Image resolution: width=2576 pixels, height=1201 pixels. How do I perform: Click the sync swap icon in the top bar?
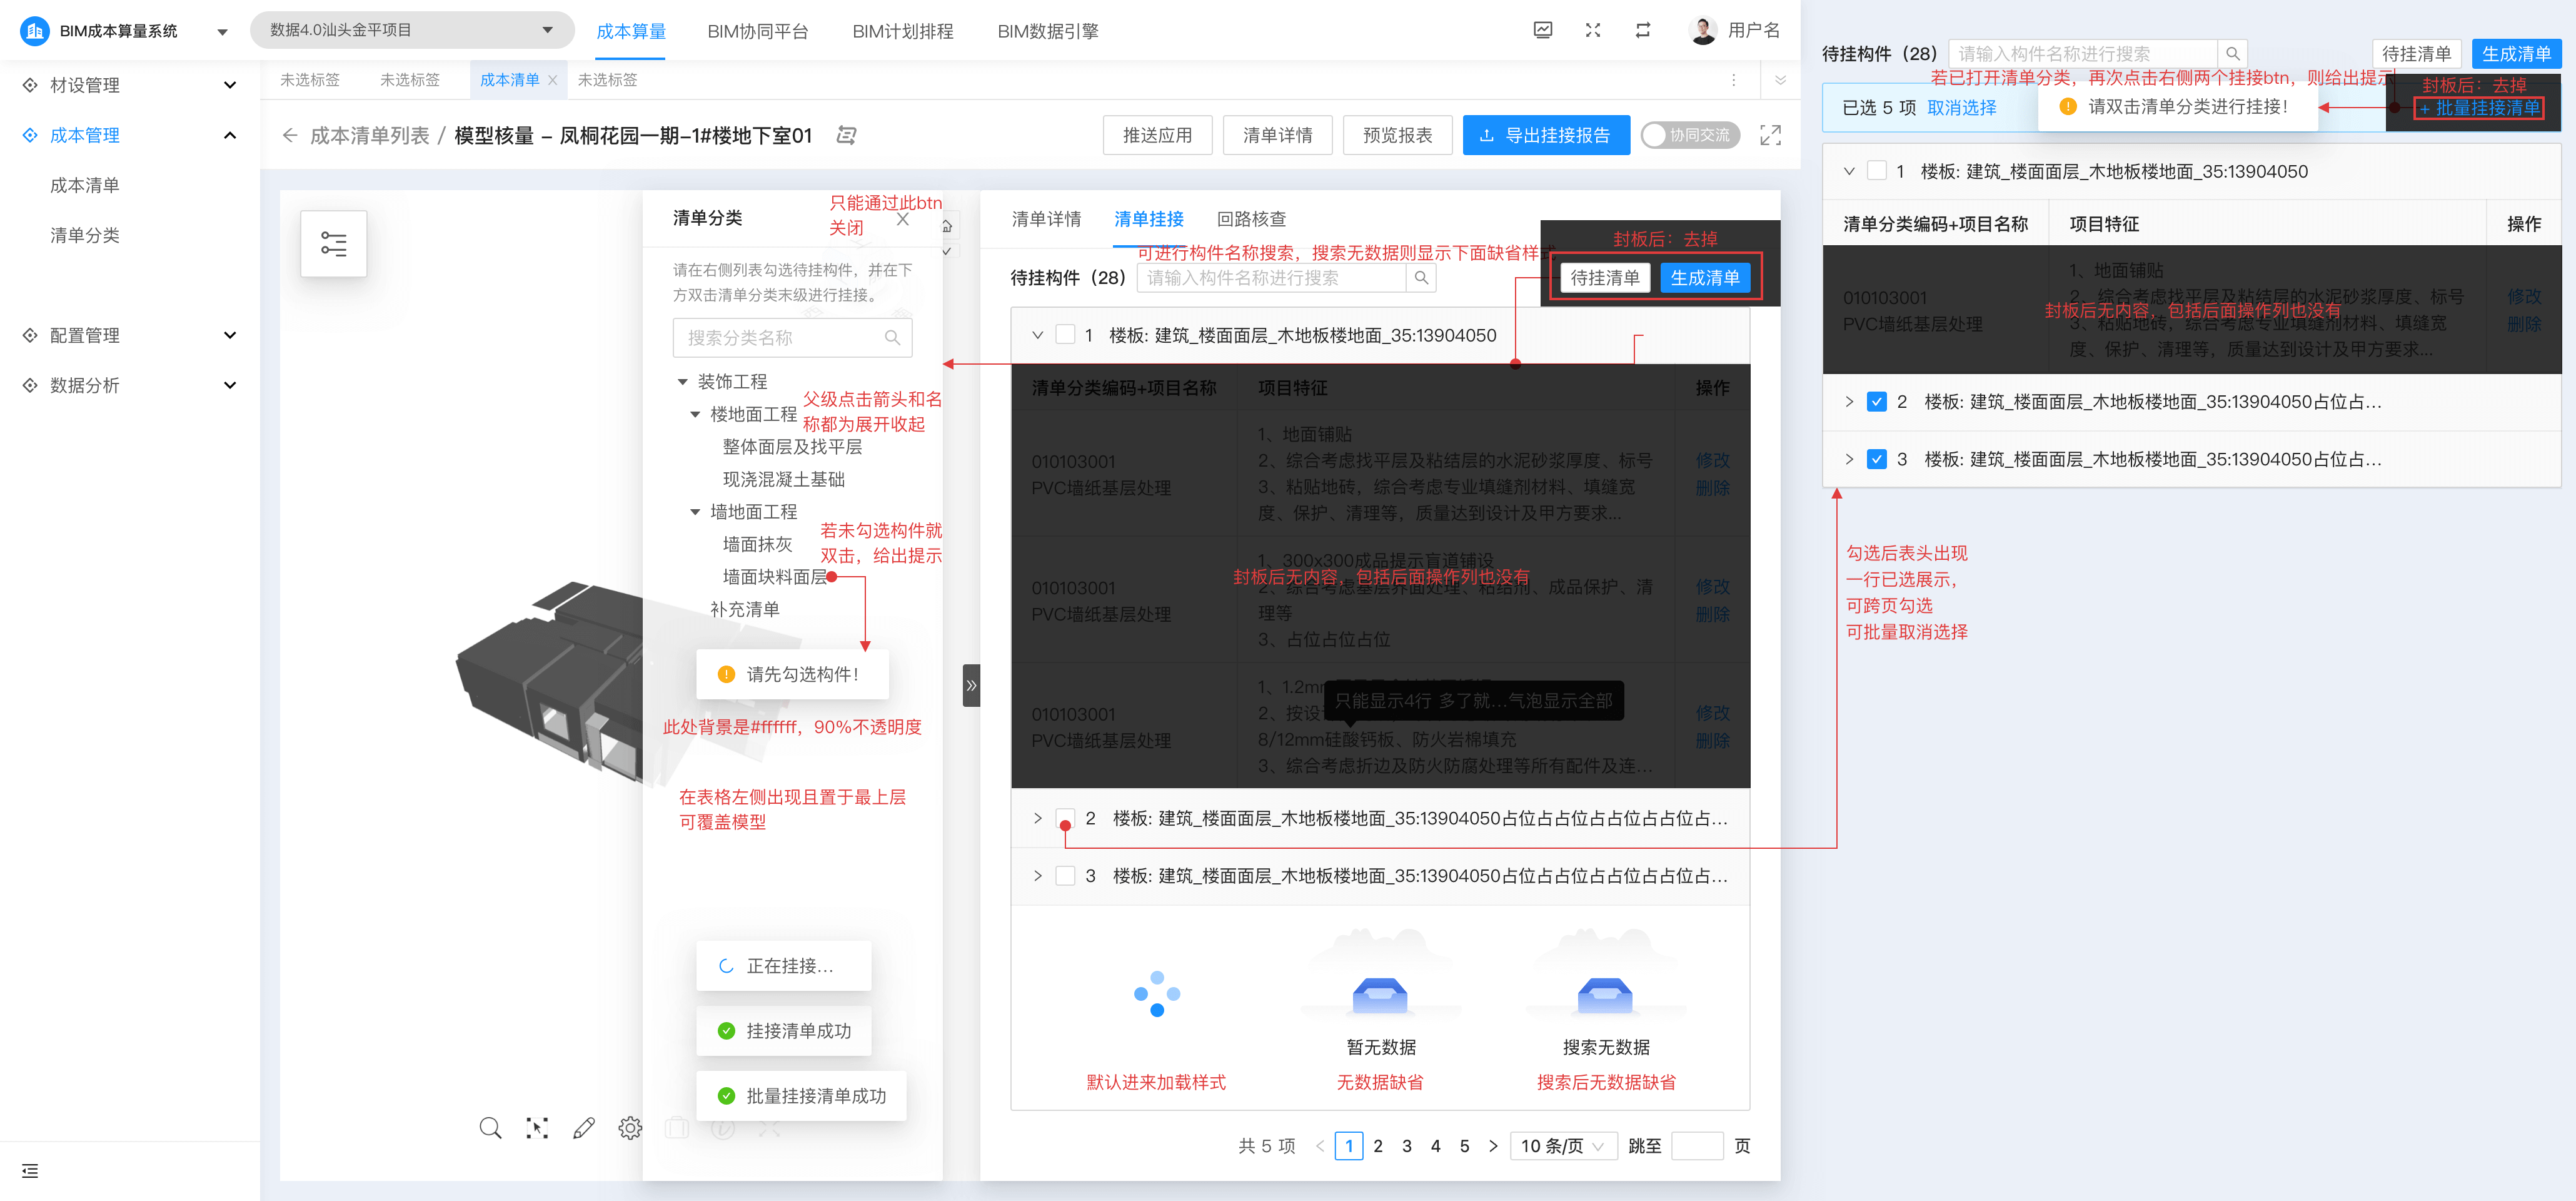[x=1643, y=31]
